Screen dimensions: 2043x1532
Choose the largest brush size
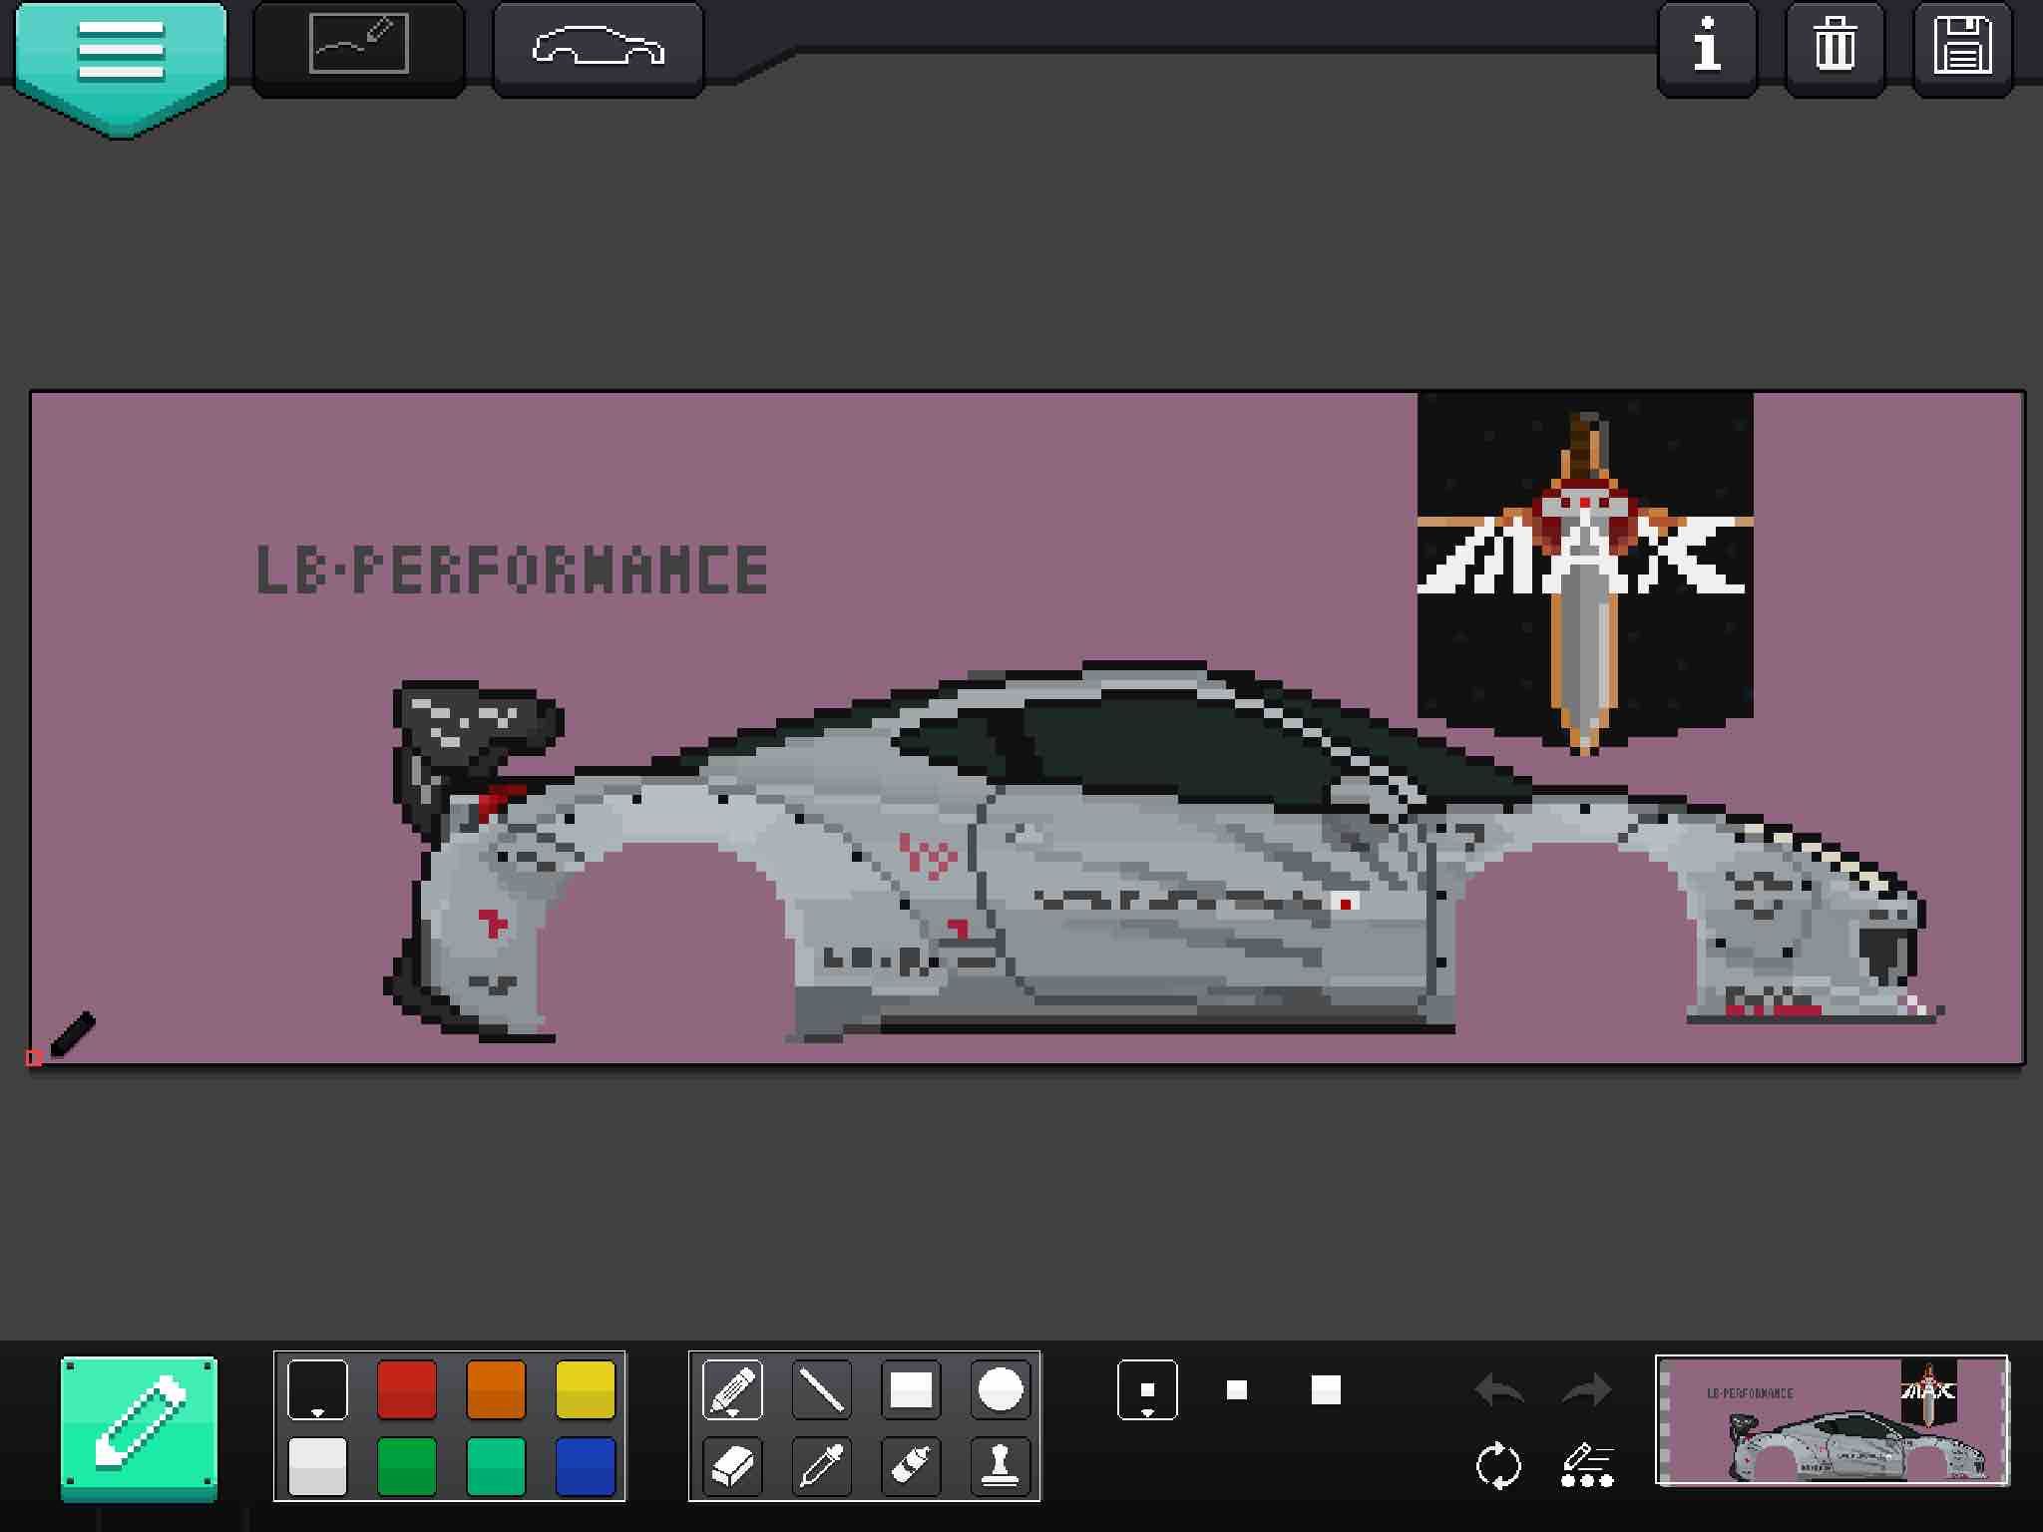point(1326,1389)
